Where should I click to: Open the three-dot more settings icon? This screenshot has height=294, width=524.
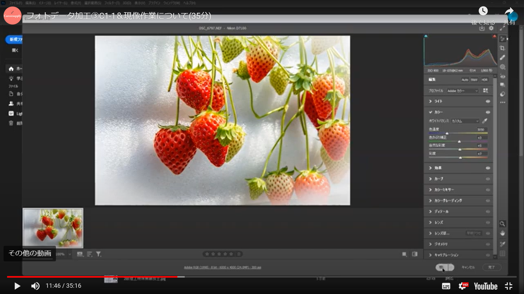click(502, 102)
